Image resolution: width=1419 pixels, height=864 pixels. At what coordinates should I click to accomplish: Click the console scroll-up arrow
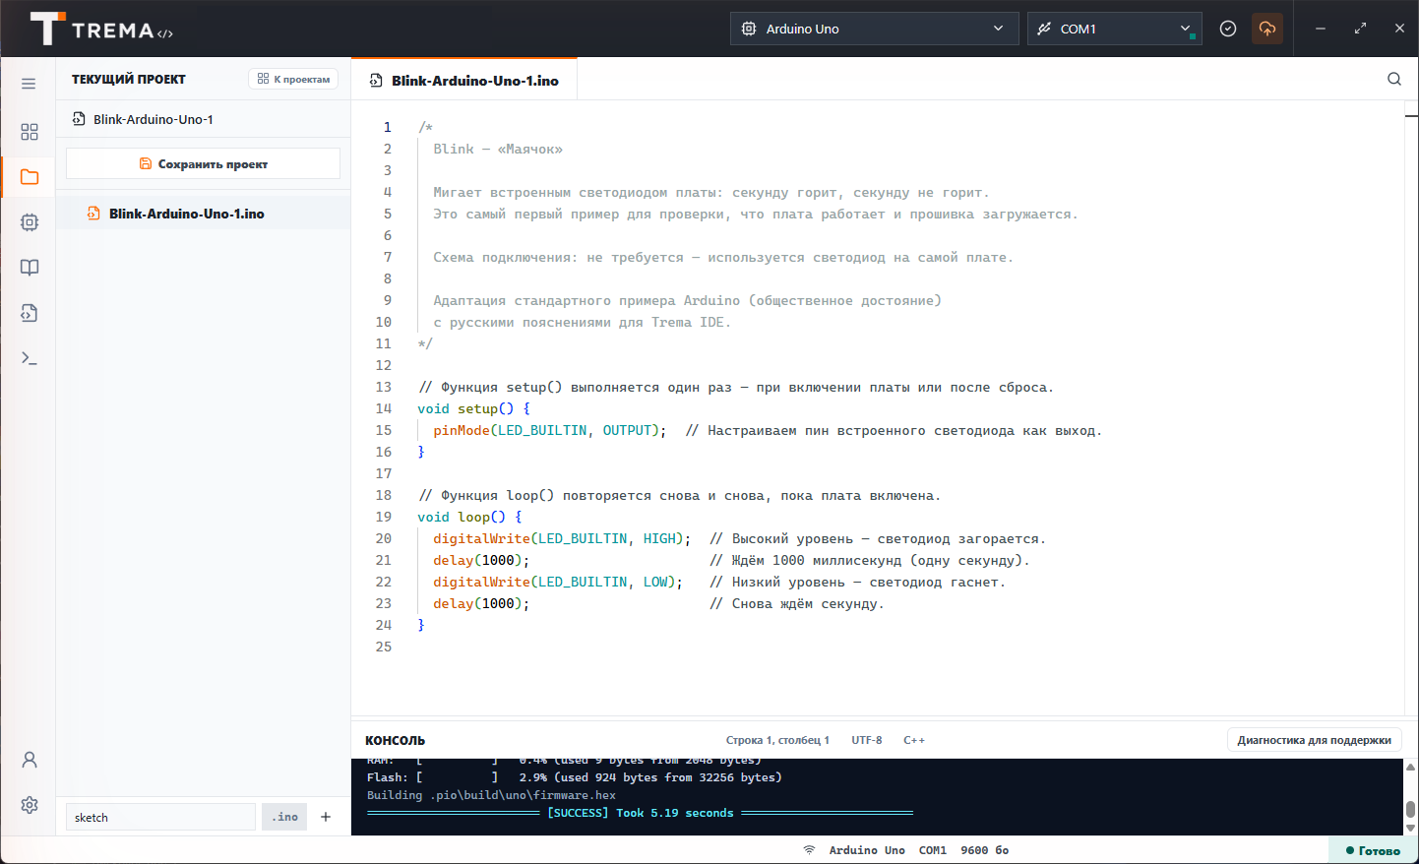pyautogui.click(x=1410, y=767)
